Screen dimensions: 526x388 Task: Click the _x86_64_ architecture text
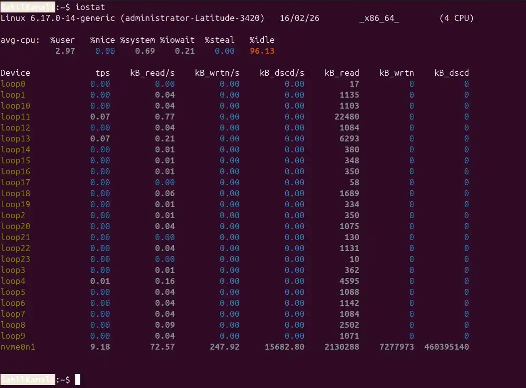pyautogui.click(x=379, y=18)
